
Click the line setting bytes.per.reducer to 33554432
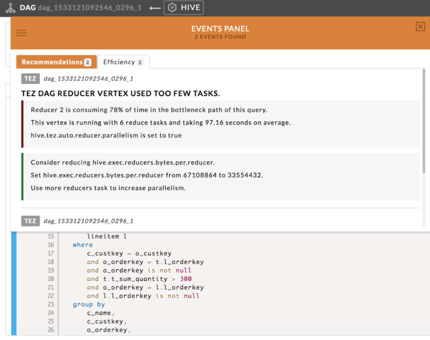click(x=147, y=175)
